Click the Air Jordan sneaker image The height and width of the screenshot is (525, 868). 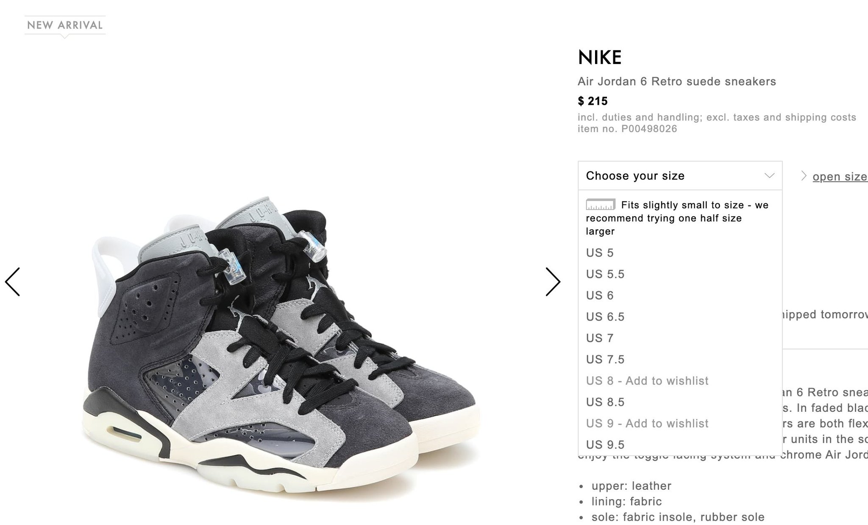281,348
